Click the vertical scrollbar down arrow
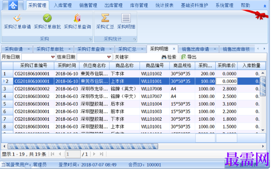The width and height of the screenshot is (278, 174). click(263, 130)
